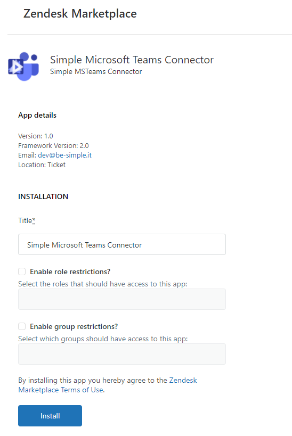The width and height of the screenshot is (292, 436).
Task: Click the Location: Ticket text
Action: tap(42, 165)
